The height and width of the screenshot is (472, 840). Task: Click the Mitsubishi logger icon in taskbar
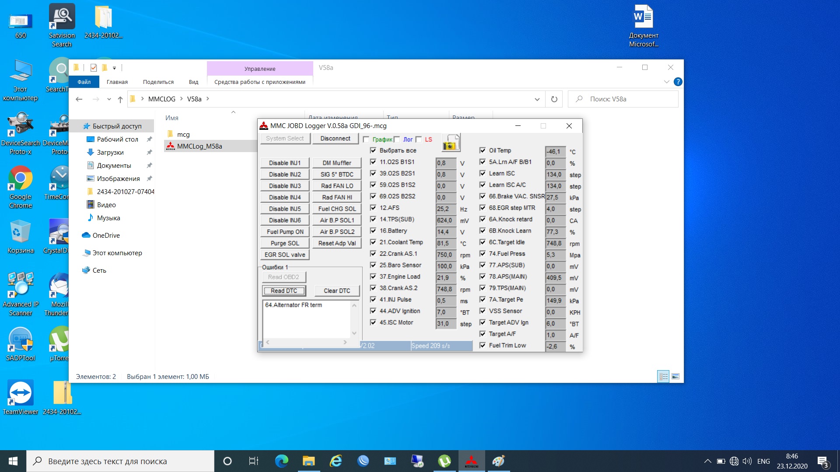pyautogui.click(x=471, y=461)
